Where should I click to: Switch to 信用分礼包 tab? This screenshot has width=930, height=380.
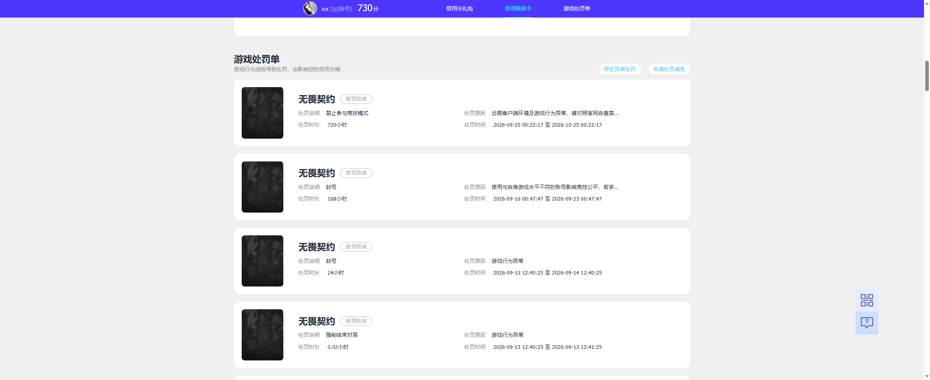[x=459, y=8]
